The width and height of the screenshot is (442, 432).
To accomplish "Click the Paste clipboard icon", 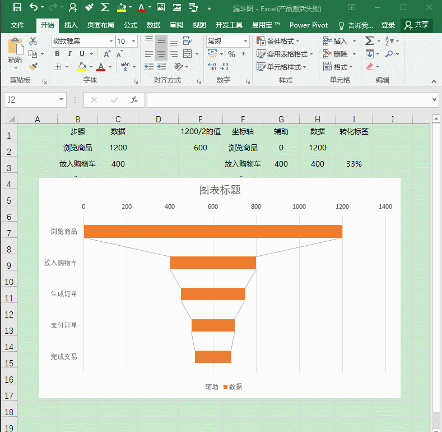I will click(x=16, y=47).
